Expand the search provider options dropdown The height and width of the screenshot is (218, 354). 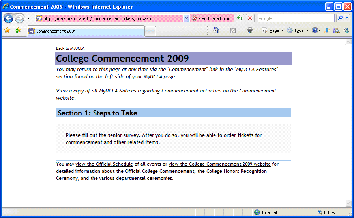tap(347, 18)
